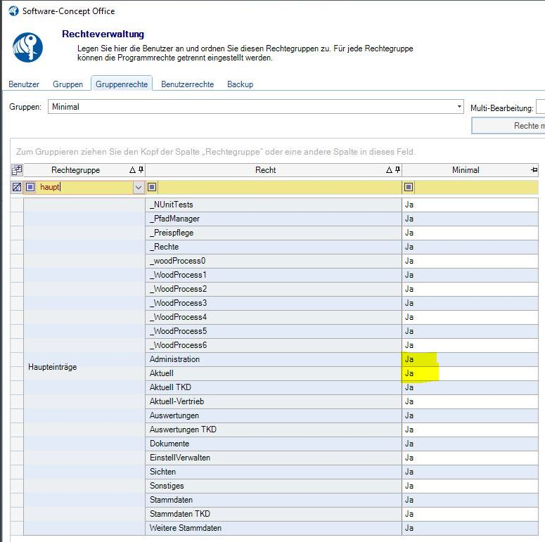545x542 pixels.
Task: Open filter operator for Recht column
Action: pos(152,188)
